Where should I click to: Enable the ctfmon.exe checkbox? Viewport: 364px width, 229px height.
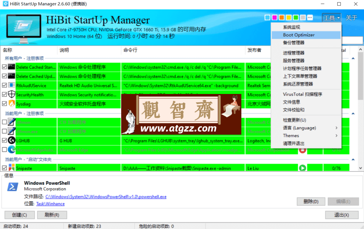point(4,131)
